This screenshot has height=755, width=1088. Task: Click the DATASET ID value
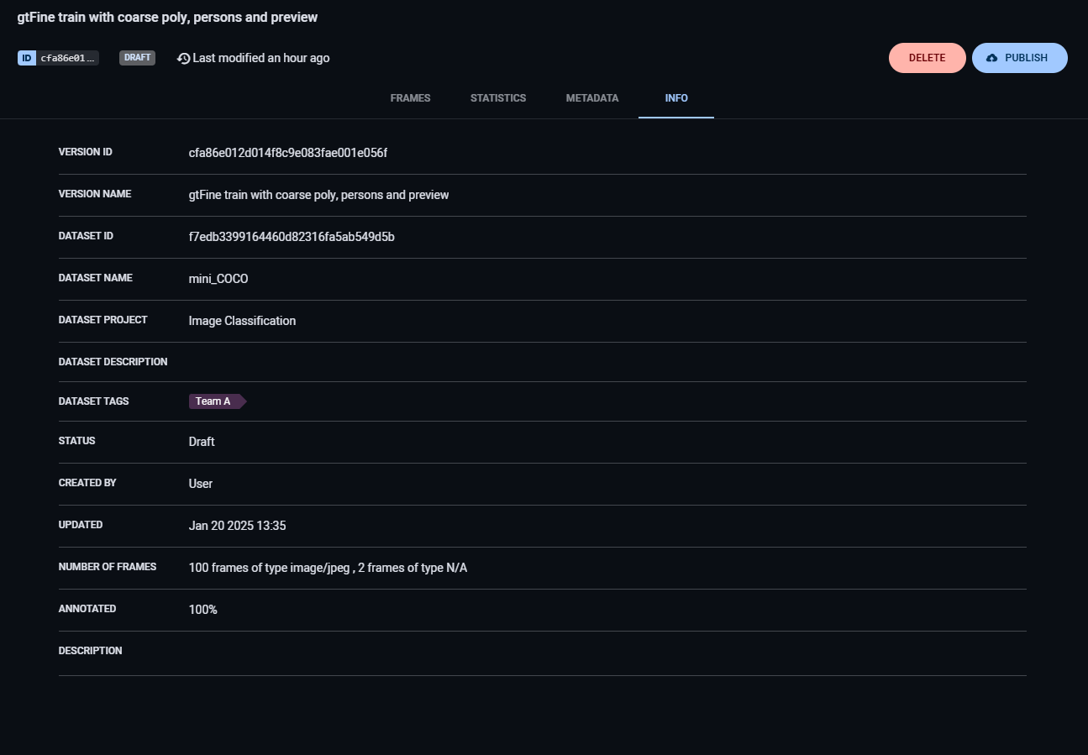point(292,236)
